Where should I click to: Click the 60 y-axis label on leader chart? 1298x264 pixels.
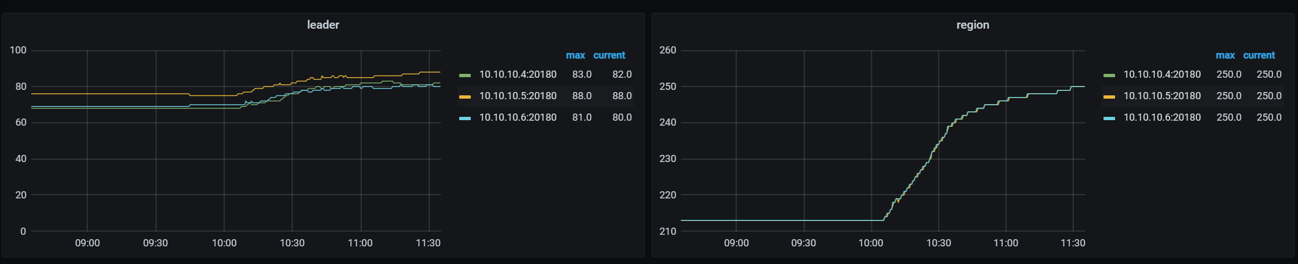click(x=21, y=122)
